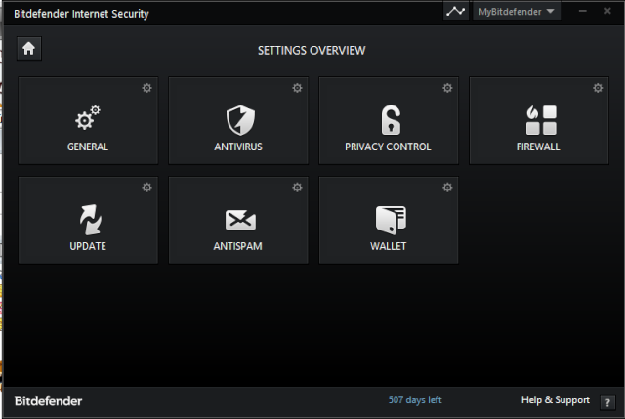625x419 pixels.
Task: Open the events activity graph icon
Action: click(x=456, y=11)
